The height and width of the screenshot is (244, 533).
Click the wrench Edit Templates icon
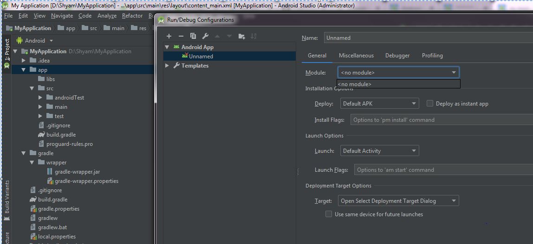pos(205,36)
